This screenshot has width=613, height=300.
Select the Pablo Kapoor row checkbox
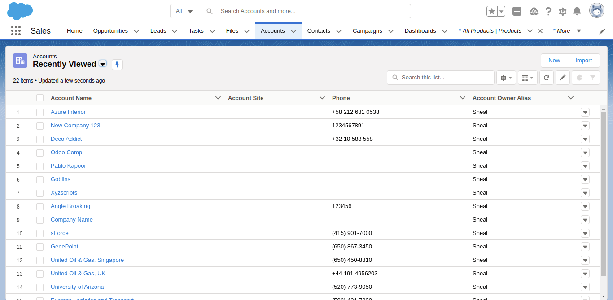point(40,166)
